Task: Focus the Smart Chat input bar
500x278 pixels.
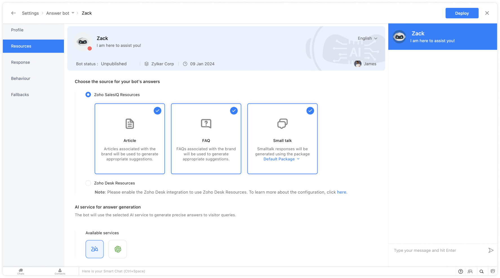Action: 267,271
